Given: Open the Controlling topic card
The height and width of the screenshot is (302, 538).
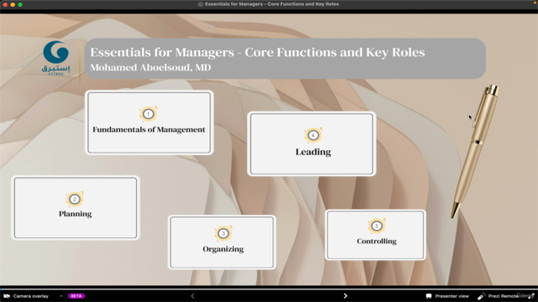Looking at the screenshot, I should [376, 235].
